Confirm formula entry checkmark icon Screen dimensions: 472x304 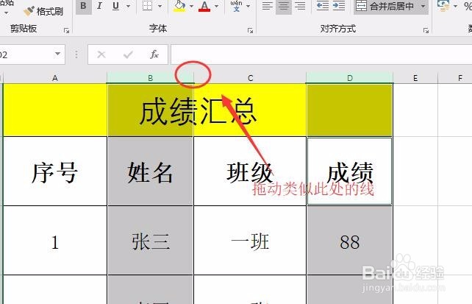click(128, 54)
